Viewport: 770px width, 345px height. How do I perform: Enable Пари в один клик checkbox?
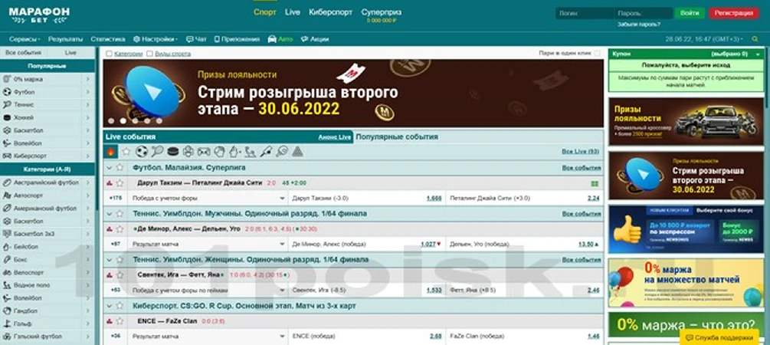(597, 53)
